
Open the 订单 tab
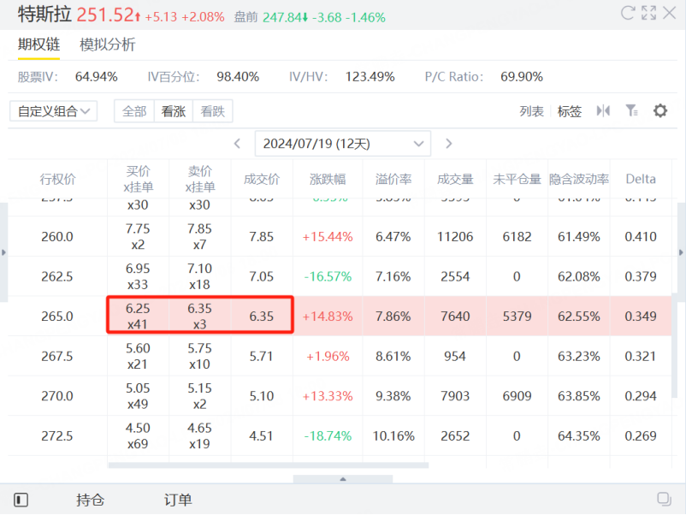(x=178, y=500)
